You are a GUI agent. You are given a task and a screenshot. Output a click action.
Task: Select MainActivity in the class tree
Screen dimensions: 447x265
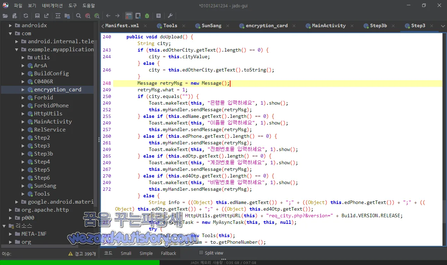click(53, 122)
